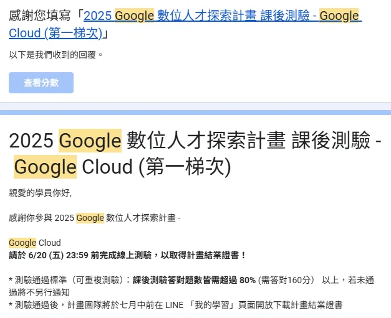Screen dimensions: 391x318
Task: Click the large form title 2025 Google 數位人才探索計畫
Action: click(x=195, y=154)
